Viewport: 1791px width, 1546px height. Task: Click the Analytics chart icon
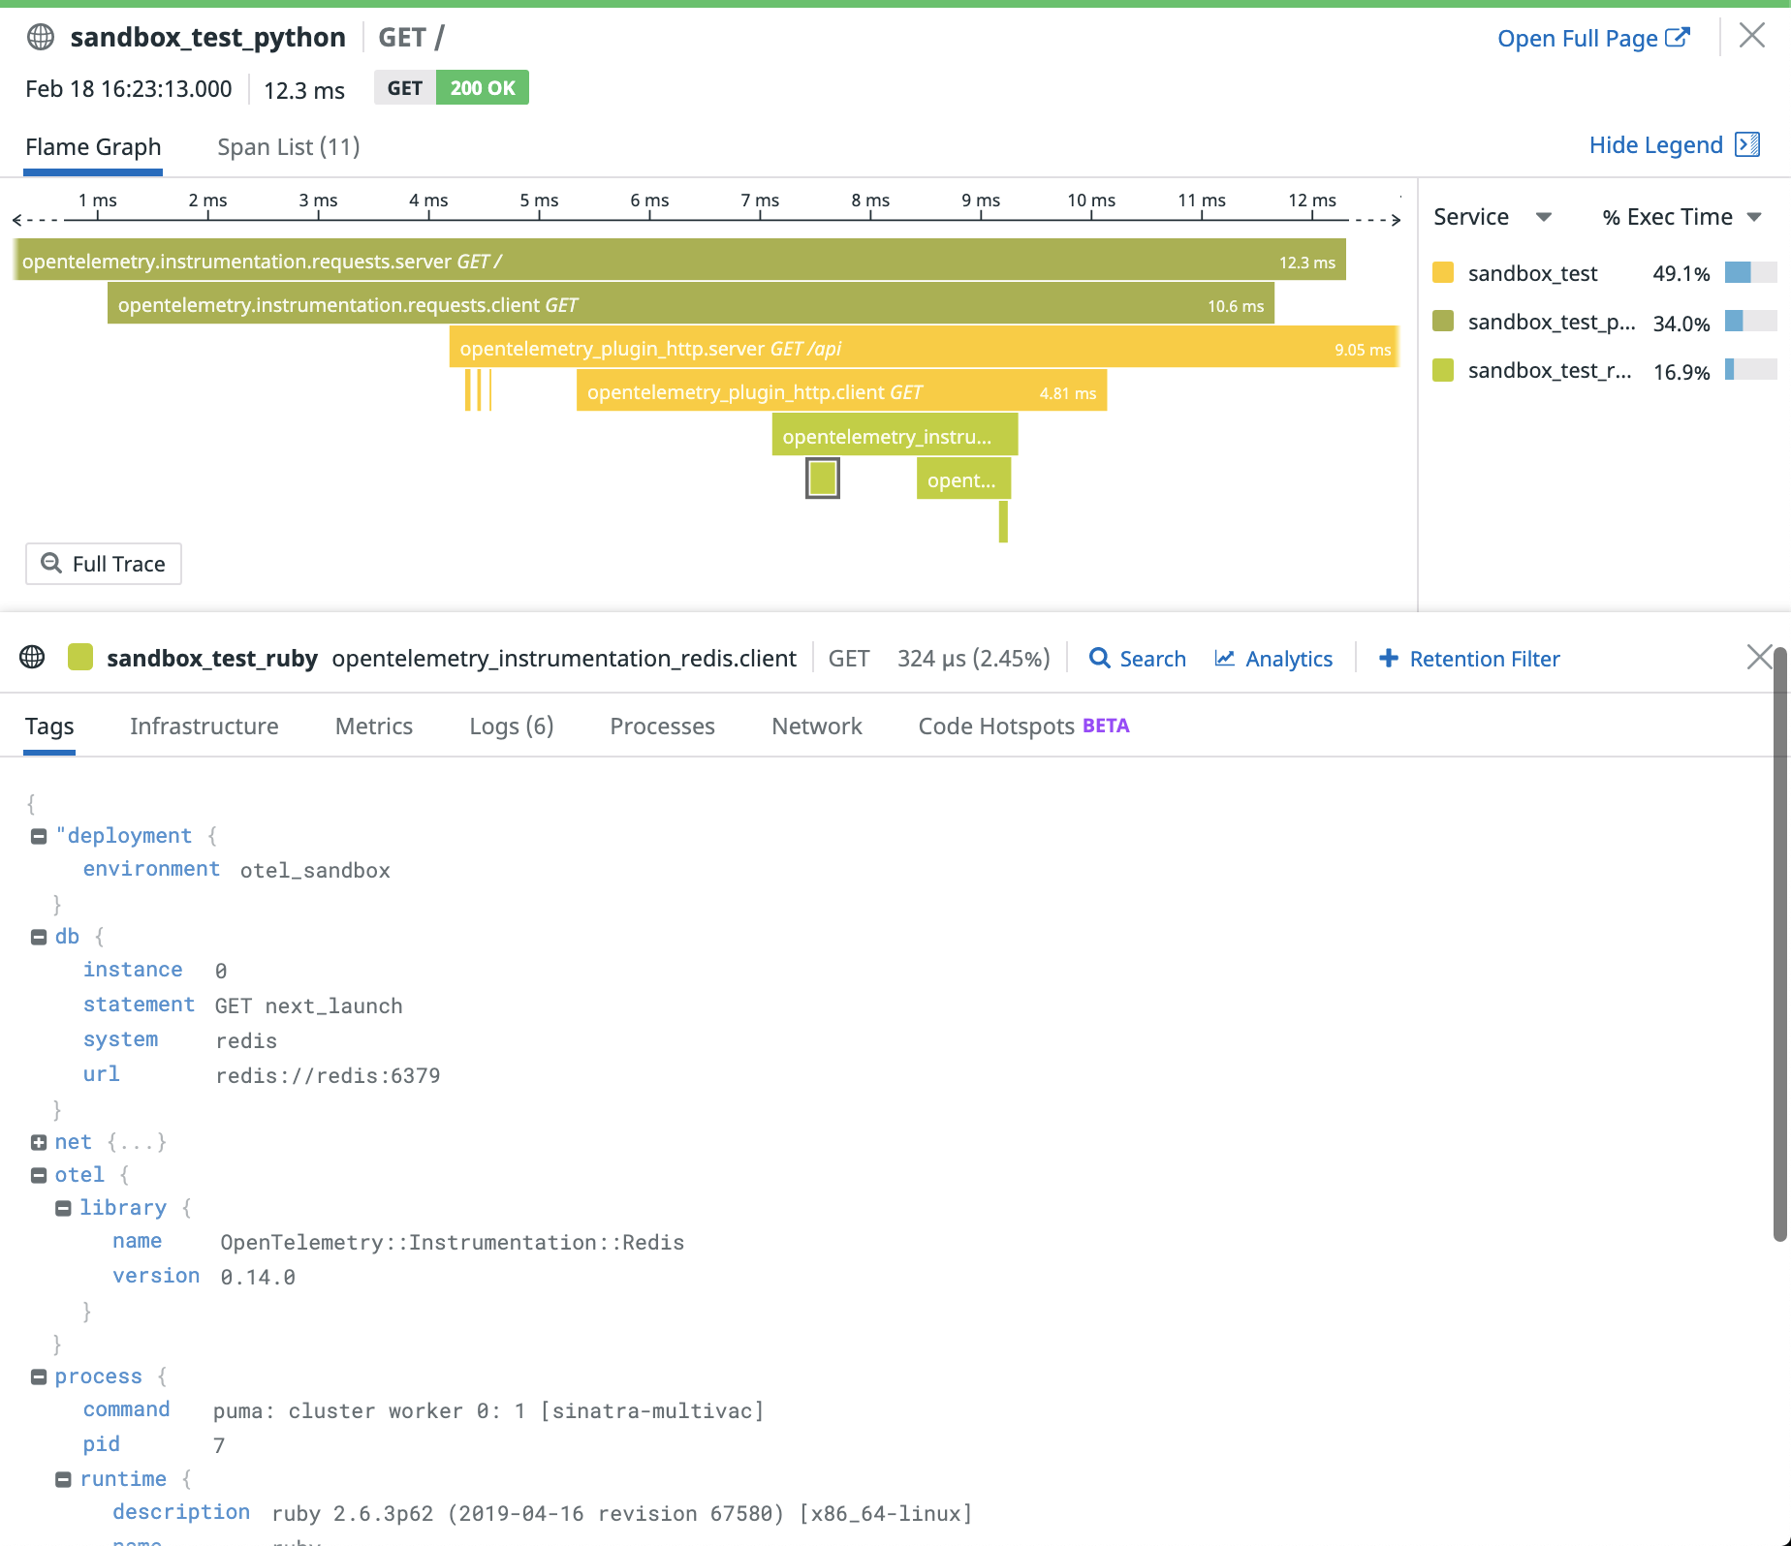[x=1225, y=658]
